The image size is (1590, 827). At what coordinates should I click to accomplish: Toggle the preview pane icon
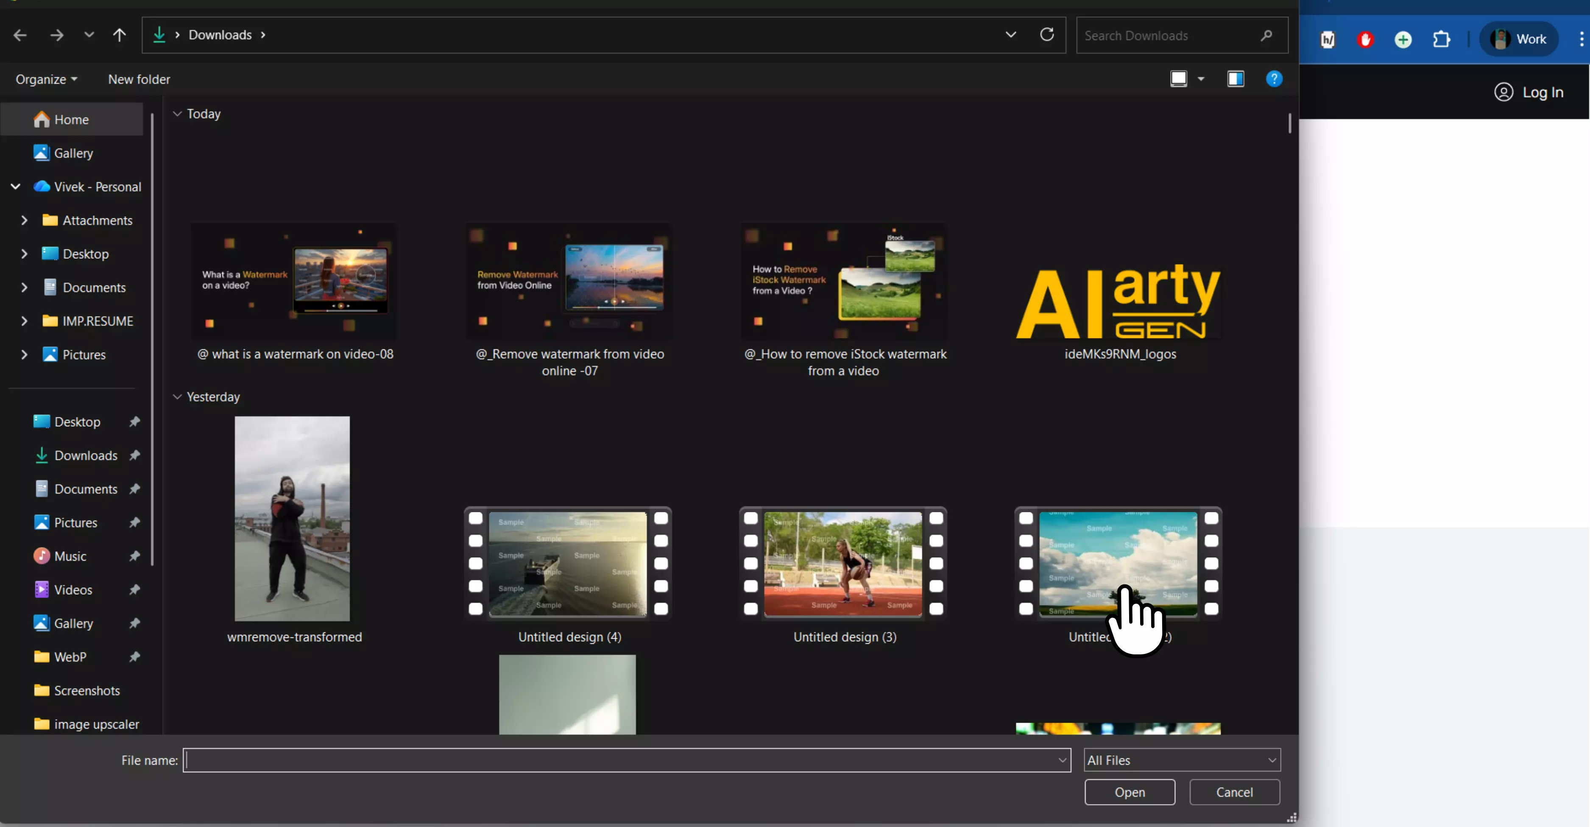point(1235,79)
